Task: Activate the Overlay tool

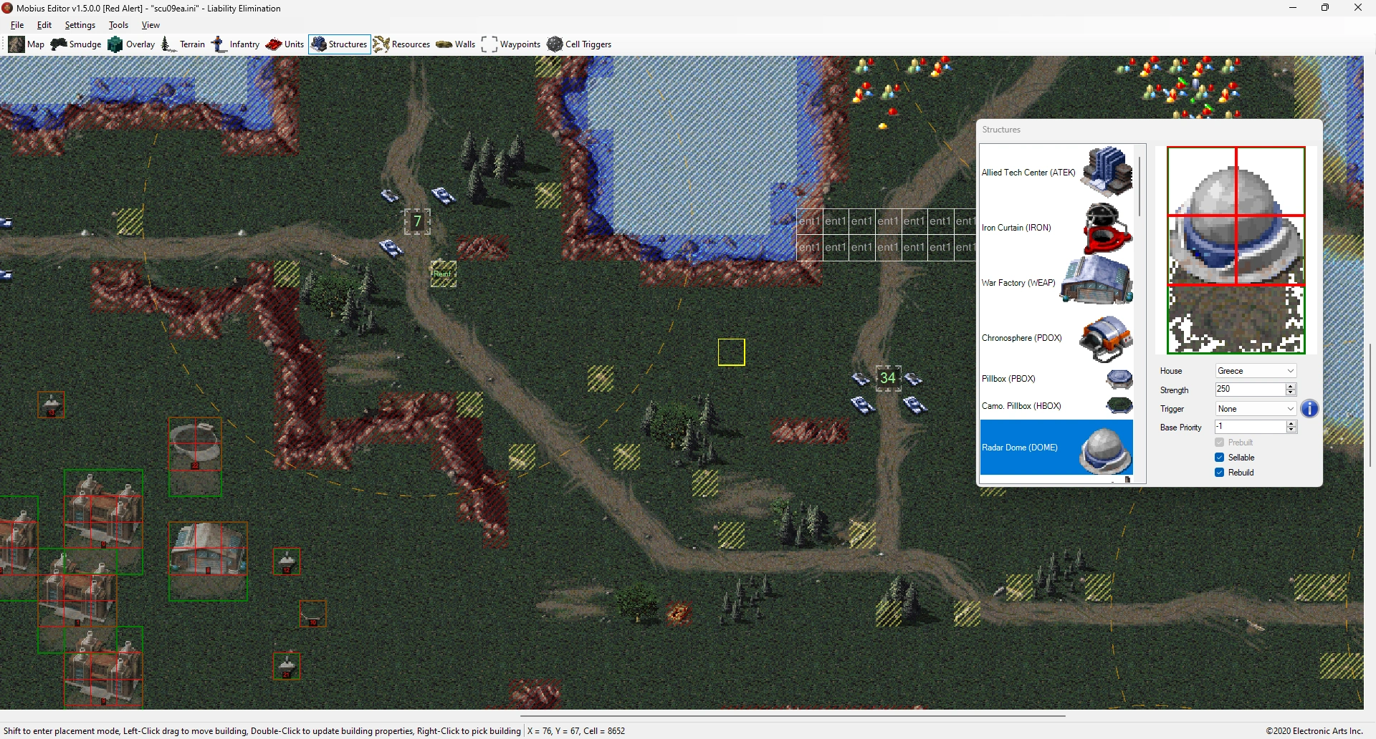Action: [131, 44]
